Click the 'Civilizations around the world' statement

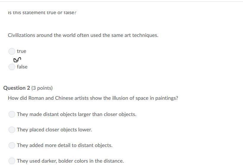83,35
